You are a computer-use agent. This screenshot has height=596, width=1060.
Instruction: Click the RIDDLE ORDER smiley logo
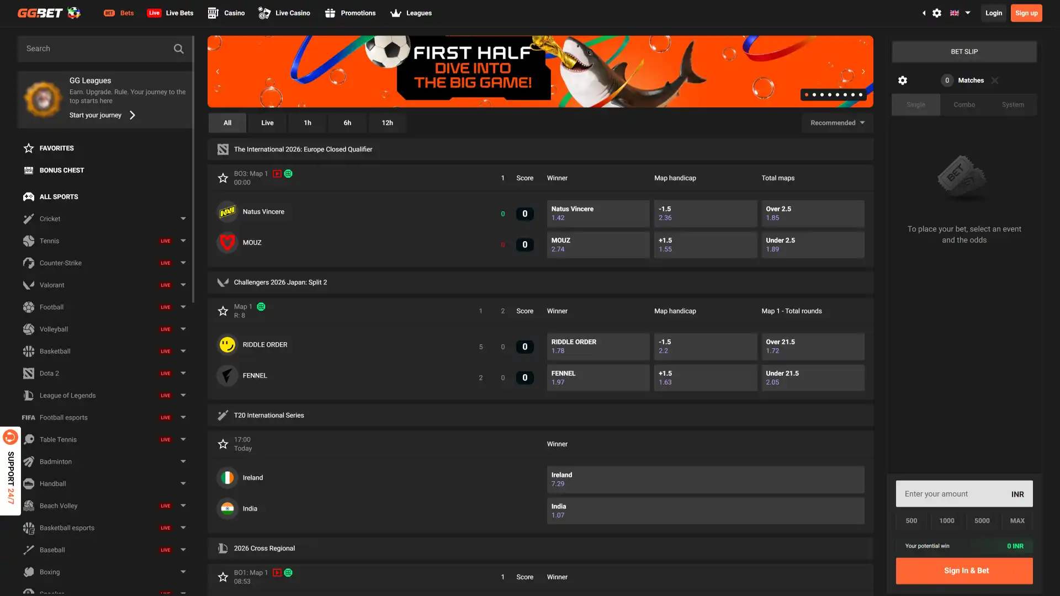coord(227,344)
